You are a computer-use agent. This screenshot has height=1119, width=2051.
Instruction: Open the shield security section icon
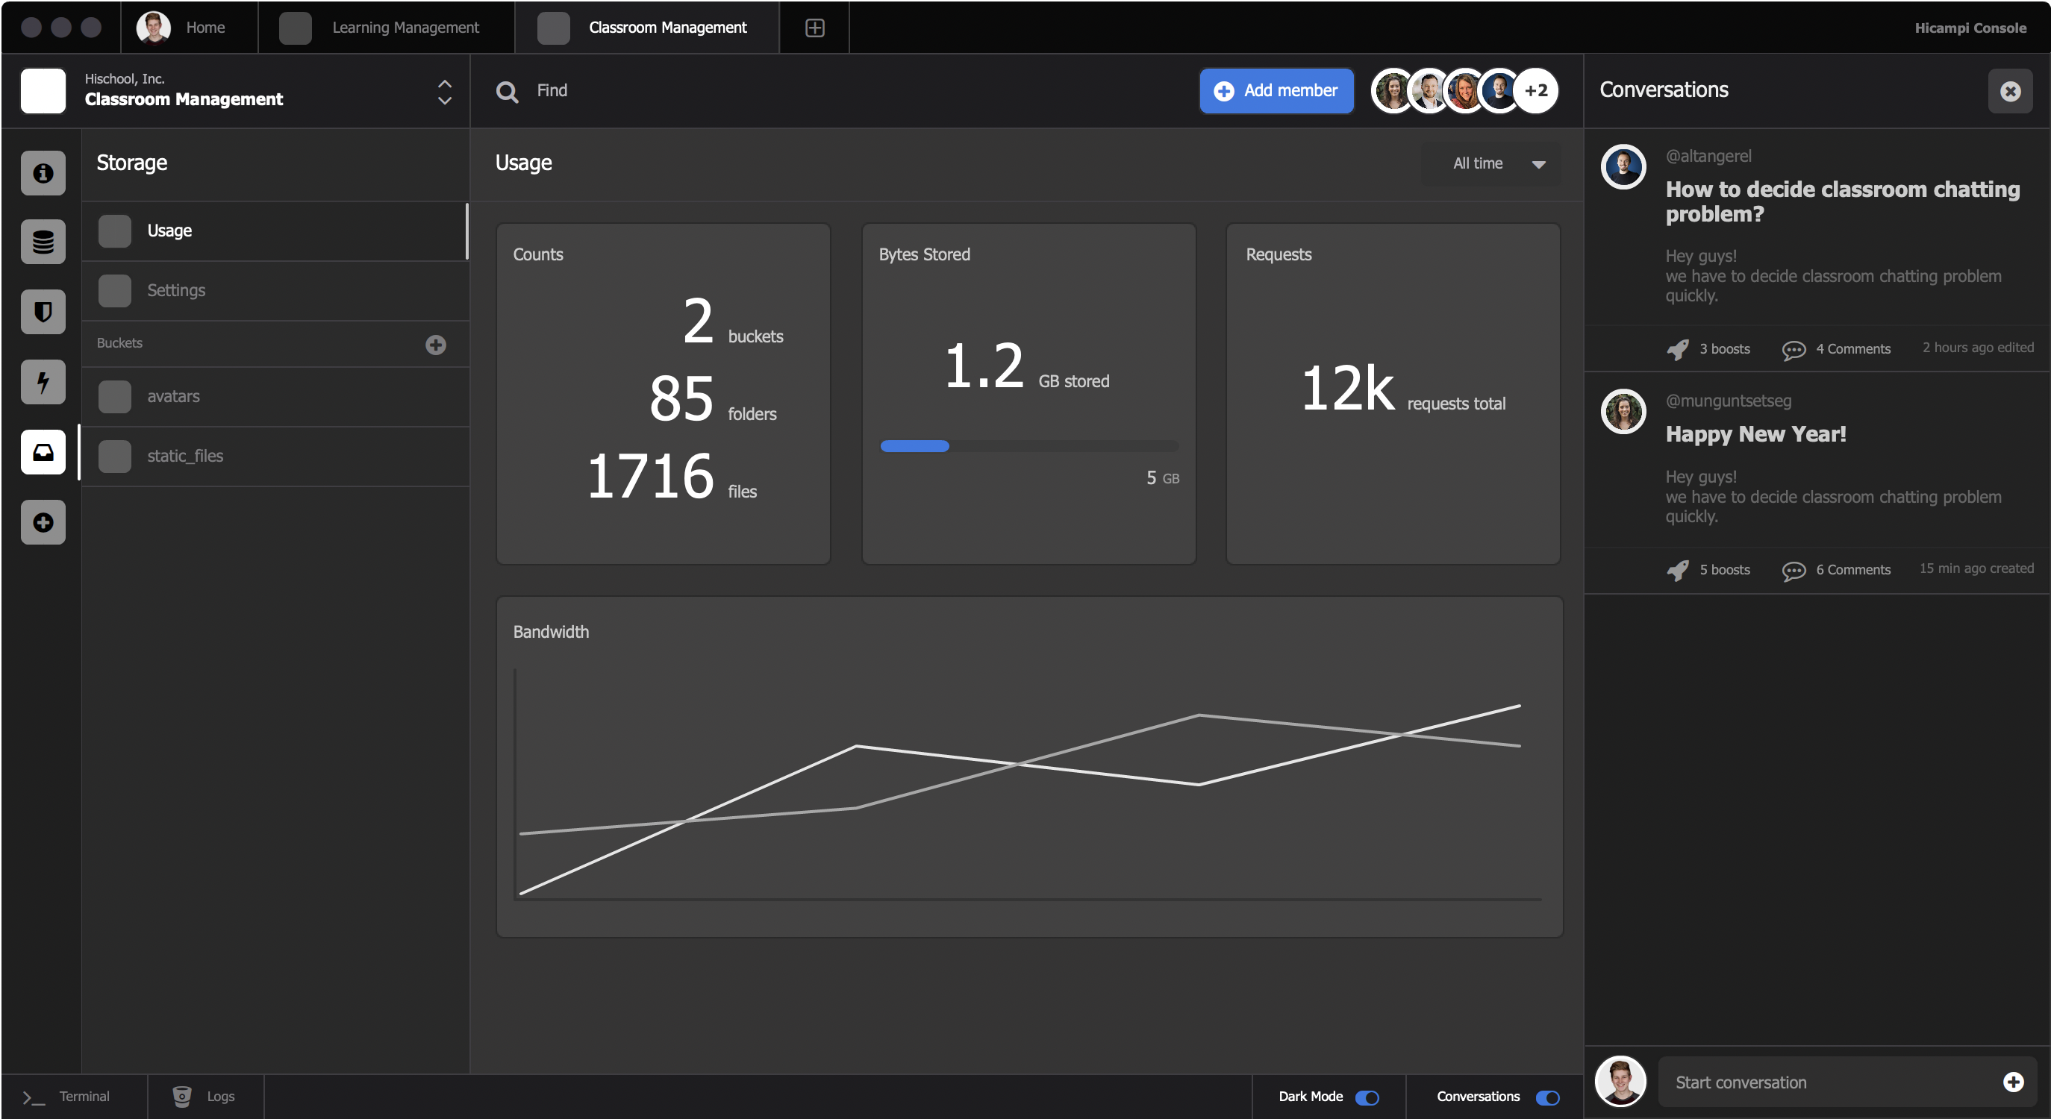click(x=43, y=311)
